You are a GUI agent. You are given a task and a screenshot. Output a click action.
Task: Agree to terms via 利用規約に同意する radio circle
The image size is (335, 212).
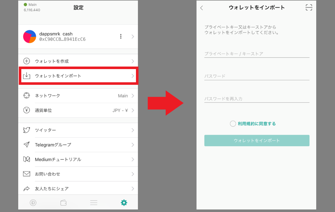(x=233, y=124)
